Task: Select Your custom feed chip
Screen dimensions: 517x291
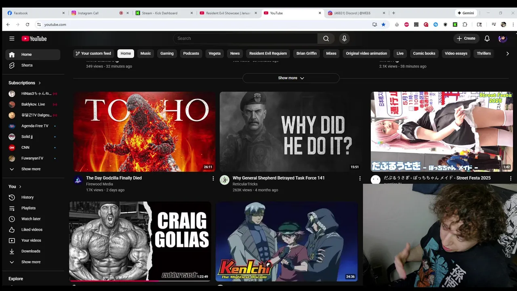Action: tap(93, 53)
